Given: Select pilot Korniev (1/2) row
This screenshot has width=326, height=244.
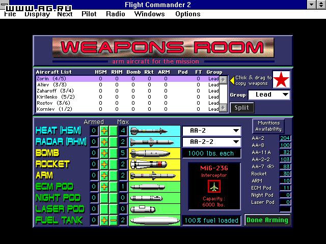Looking at the screenshot, I should click(128, 109).
